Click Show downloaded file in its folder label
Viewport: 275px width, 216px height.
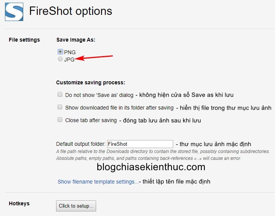coord(119,108)
